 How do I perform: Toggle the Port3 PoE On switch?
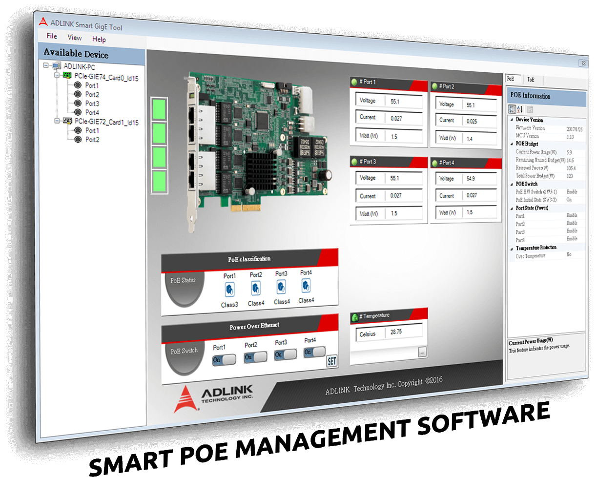click(x=286, y=354)
